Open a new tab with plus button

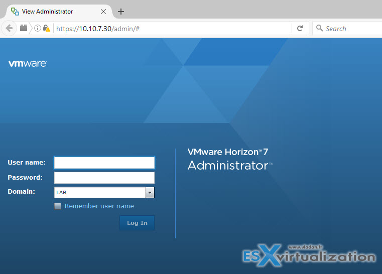pos(121,12)
